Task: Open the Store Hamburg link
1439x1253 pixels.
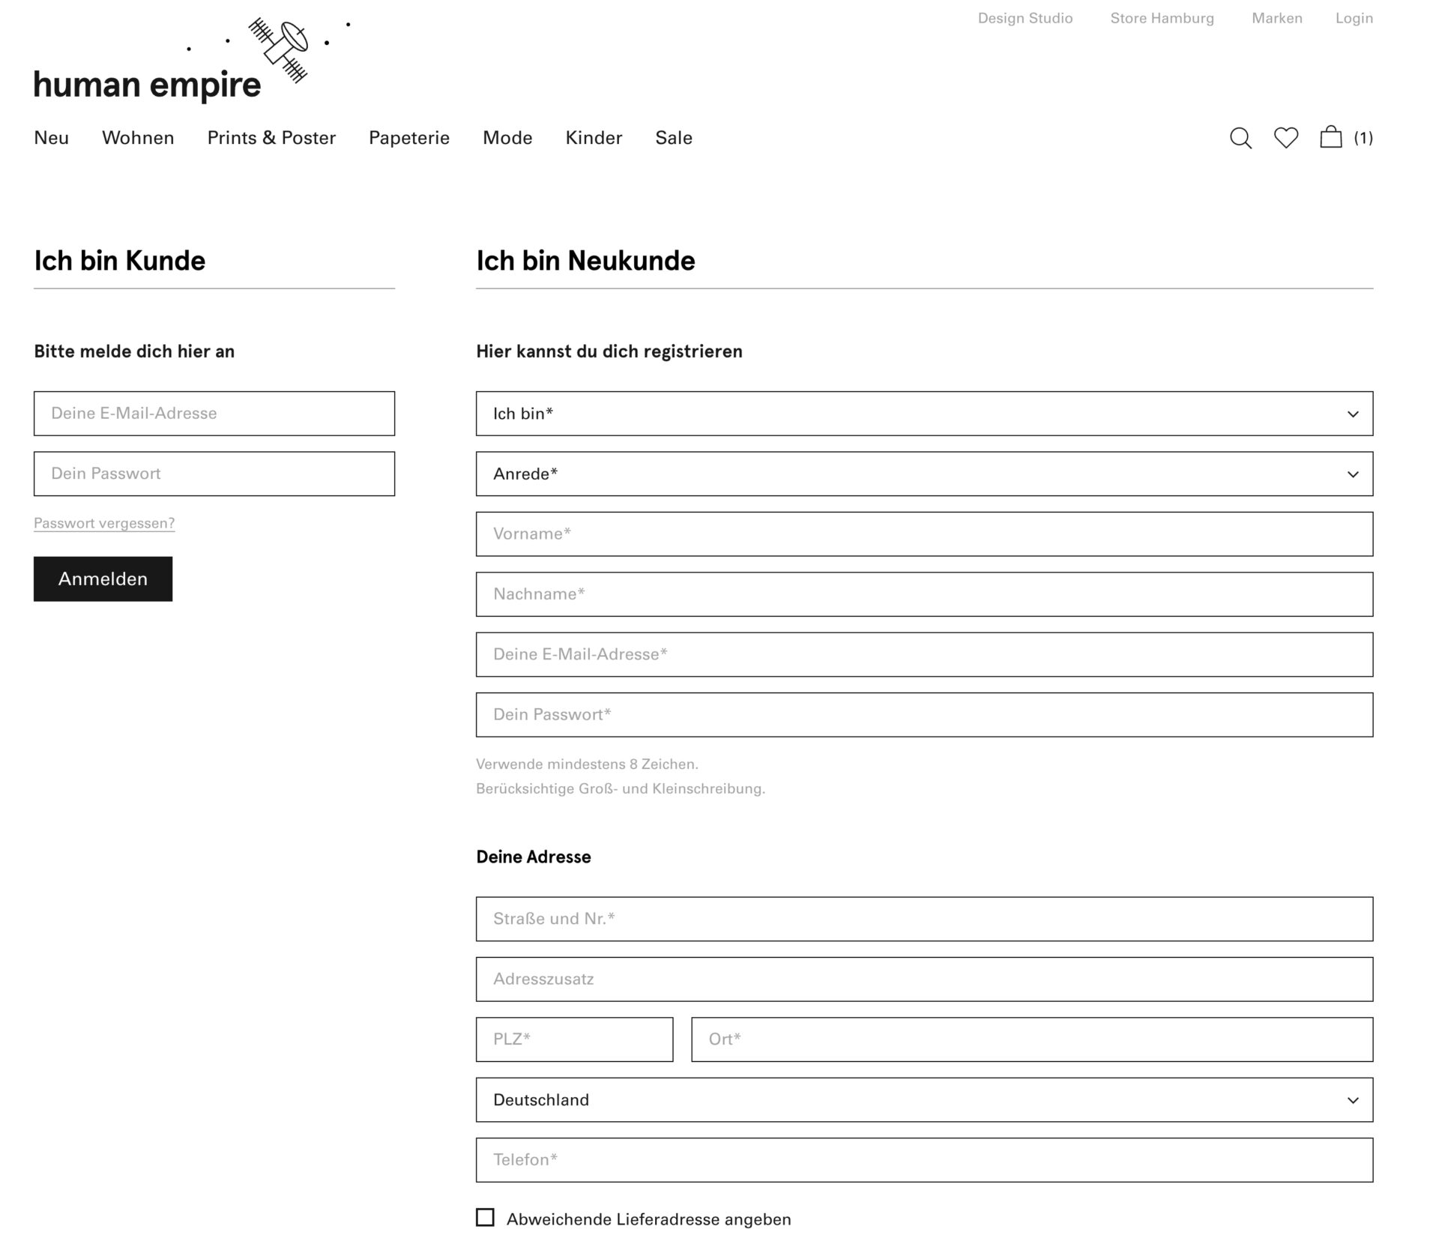Action: click(1162, 18)
